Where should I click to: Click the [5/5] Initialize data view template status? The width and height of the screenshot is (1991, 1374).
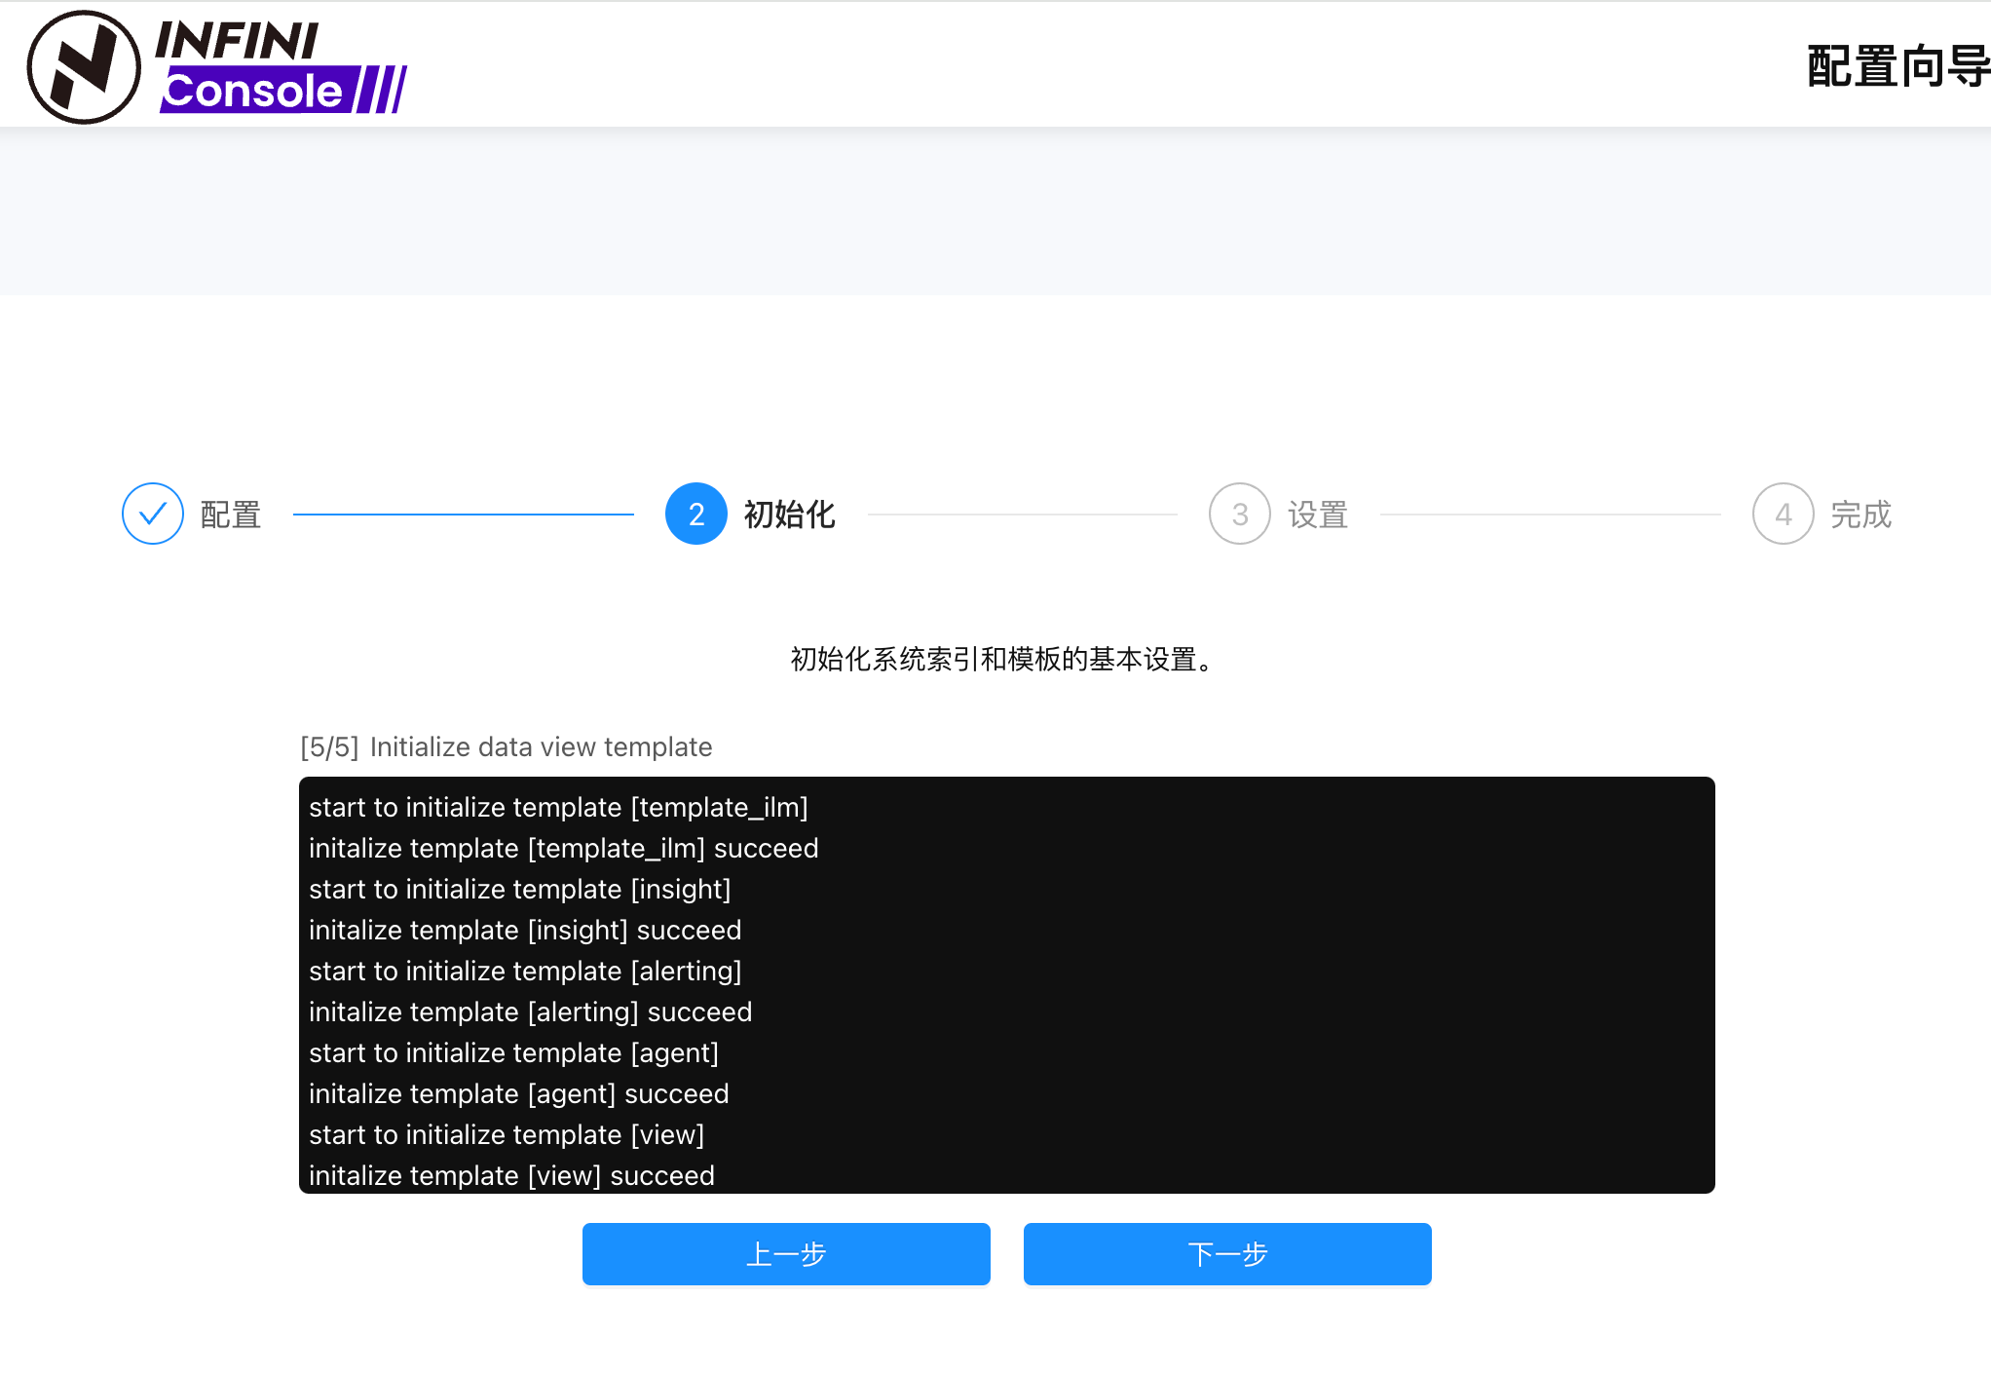(507, 747)
